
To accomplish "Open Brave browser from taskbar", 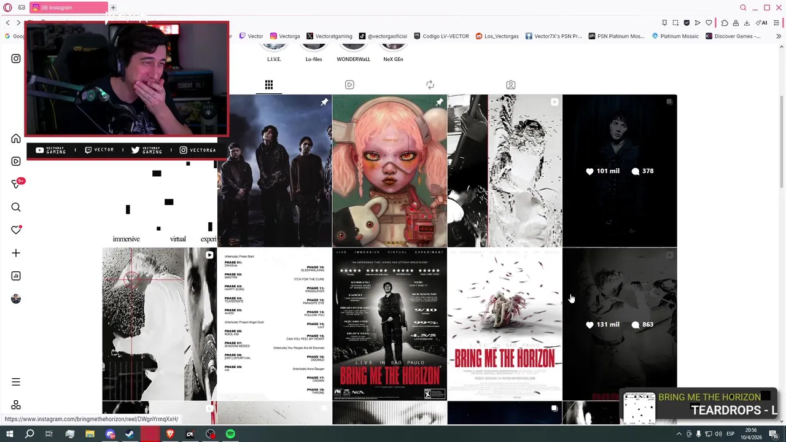I will pyautogui.click(x=170, y=434).
